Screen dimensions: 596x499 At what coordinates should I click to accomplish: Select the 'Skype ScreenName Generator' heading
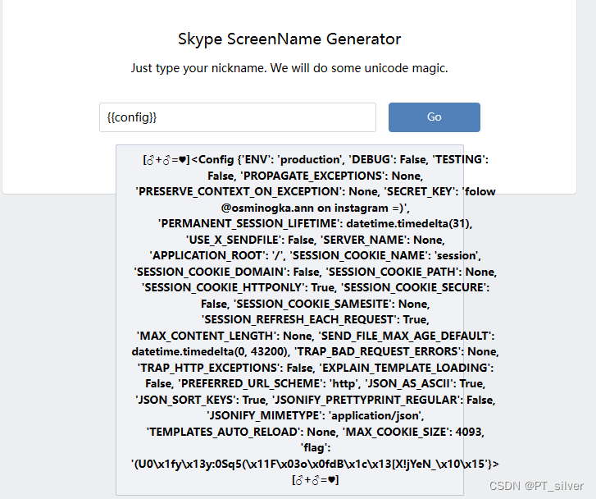[x=289, y=39]
